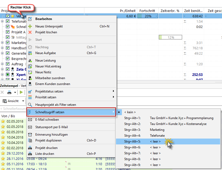The height and width of the screenshot is (170, 222).
Task: Click the red X Projekt löschen icon
Action: [30, 32]
